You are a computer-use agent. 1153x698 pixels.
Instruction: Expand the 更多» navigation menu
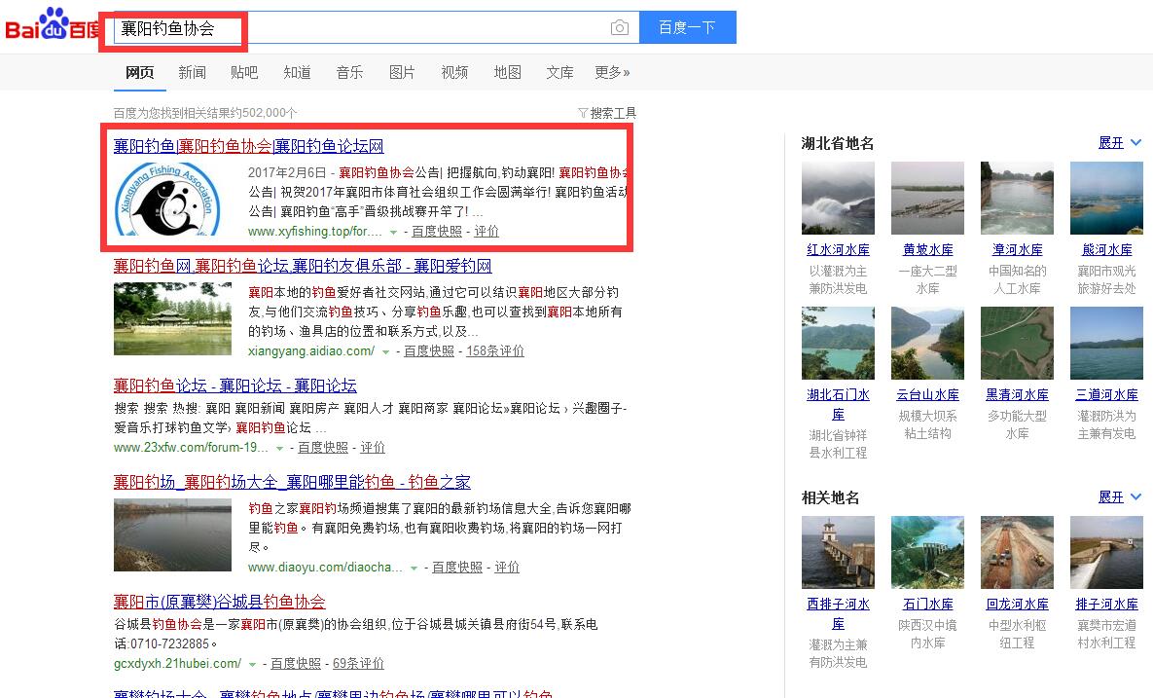coord(612,72)
